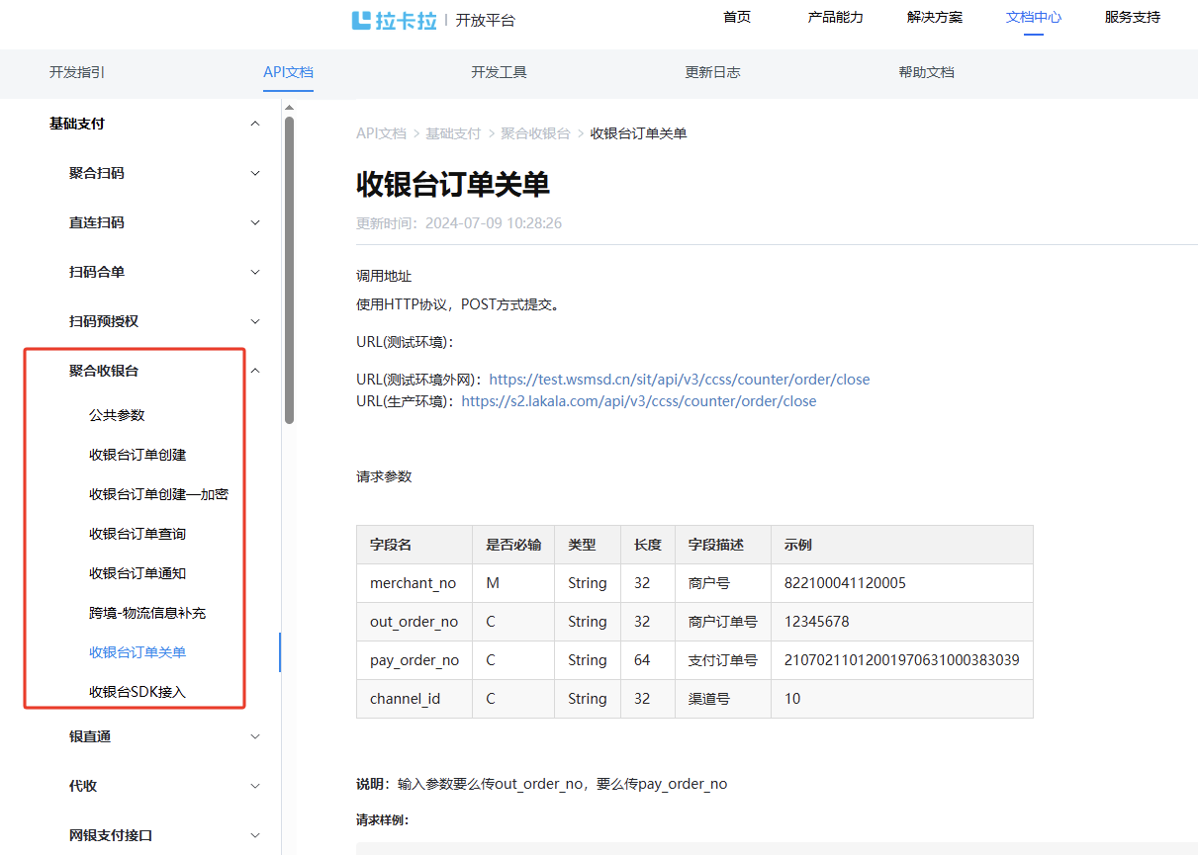This screenshot has width=1198, height=855.
Task: Go to 基础支付 in the breadcrumb
Action: click(453, 133)
